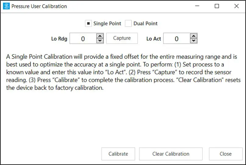Decrement Lo Act using the down arrow

pos(194,41)
